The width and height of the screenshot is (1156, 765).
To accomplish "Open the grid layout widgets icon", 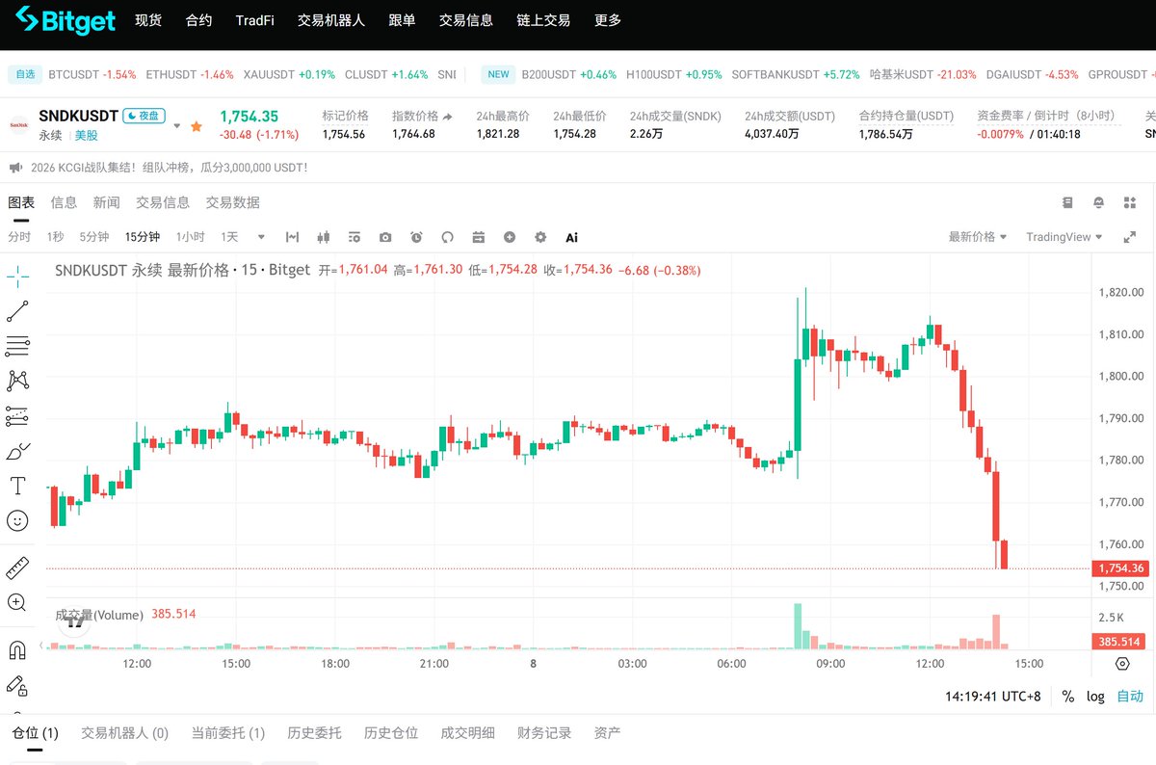I will coord(1130,202).
